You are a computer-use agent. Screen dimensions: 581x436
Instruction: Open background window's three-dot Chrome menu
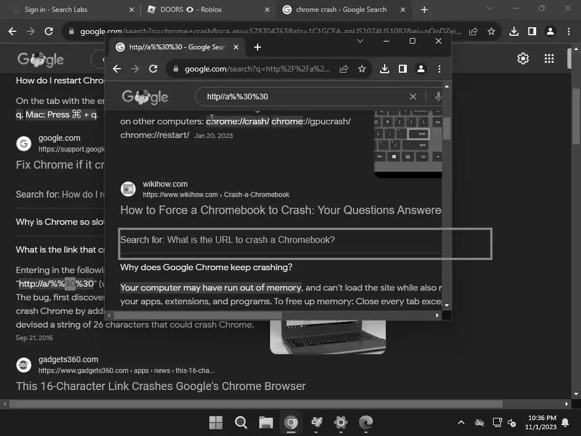point(569,32)
